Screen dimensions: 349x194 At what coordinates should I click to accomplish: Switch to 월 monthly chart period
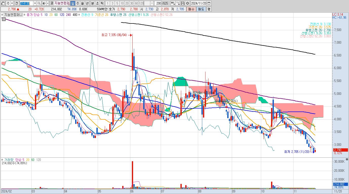[x=83, y=3]
